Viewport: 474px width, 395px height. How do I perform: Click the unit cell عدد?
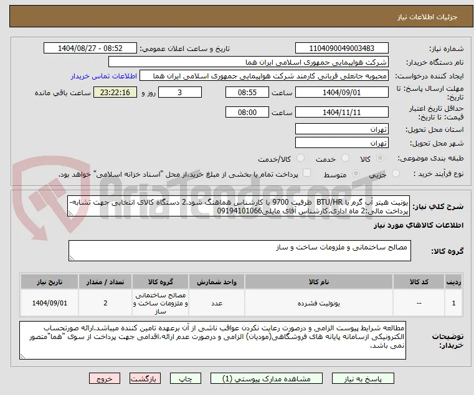tap(217, 303)
